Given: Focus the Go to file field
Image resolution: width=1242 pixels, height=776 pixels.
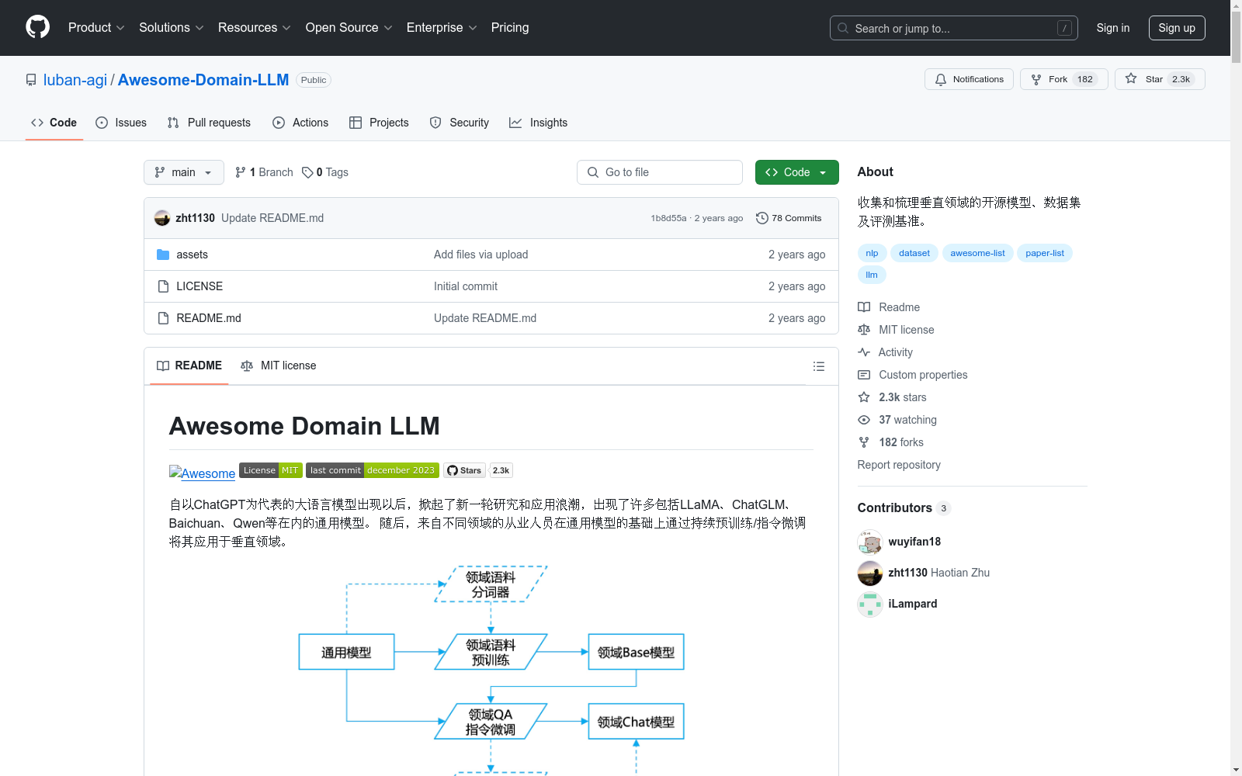Looking at the screenshot, I should tap(660, 172).
